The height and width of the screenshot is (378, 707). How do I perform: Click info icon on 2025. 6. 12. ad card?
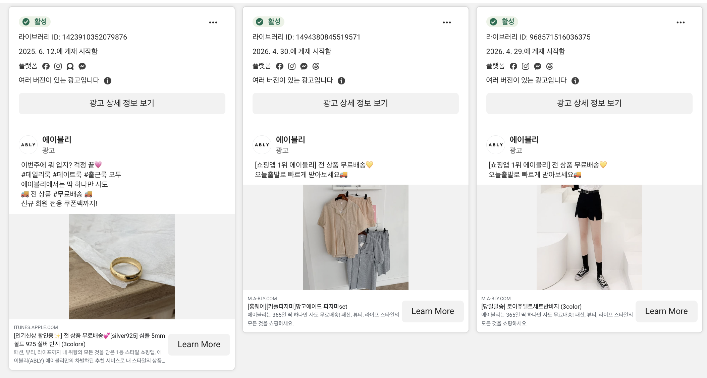point(108,80)
